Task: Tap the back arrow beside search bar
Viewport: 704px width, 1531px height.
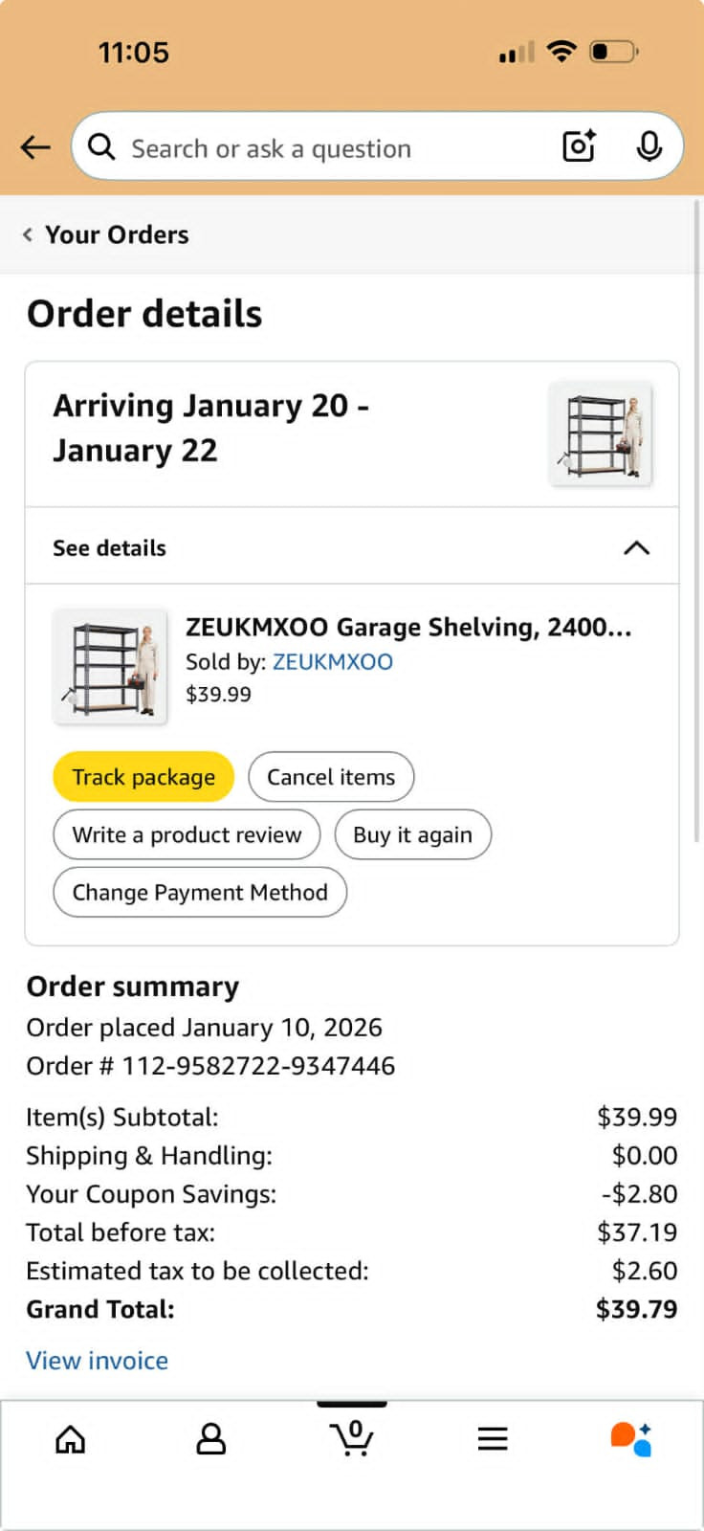Action: (35, 147)
